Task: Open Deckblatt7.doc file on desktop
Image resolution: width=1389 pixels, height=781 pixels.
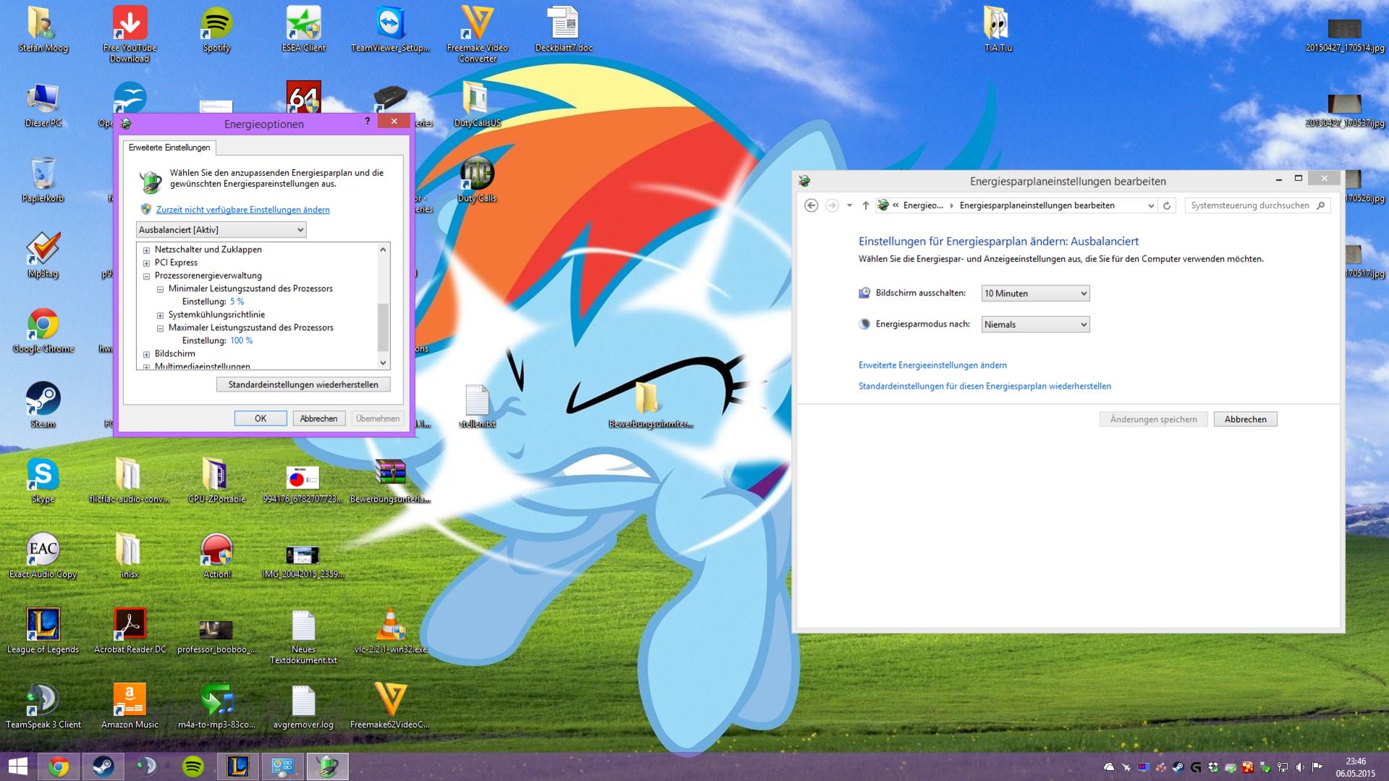Action: [x=563, y=30]
